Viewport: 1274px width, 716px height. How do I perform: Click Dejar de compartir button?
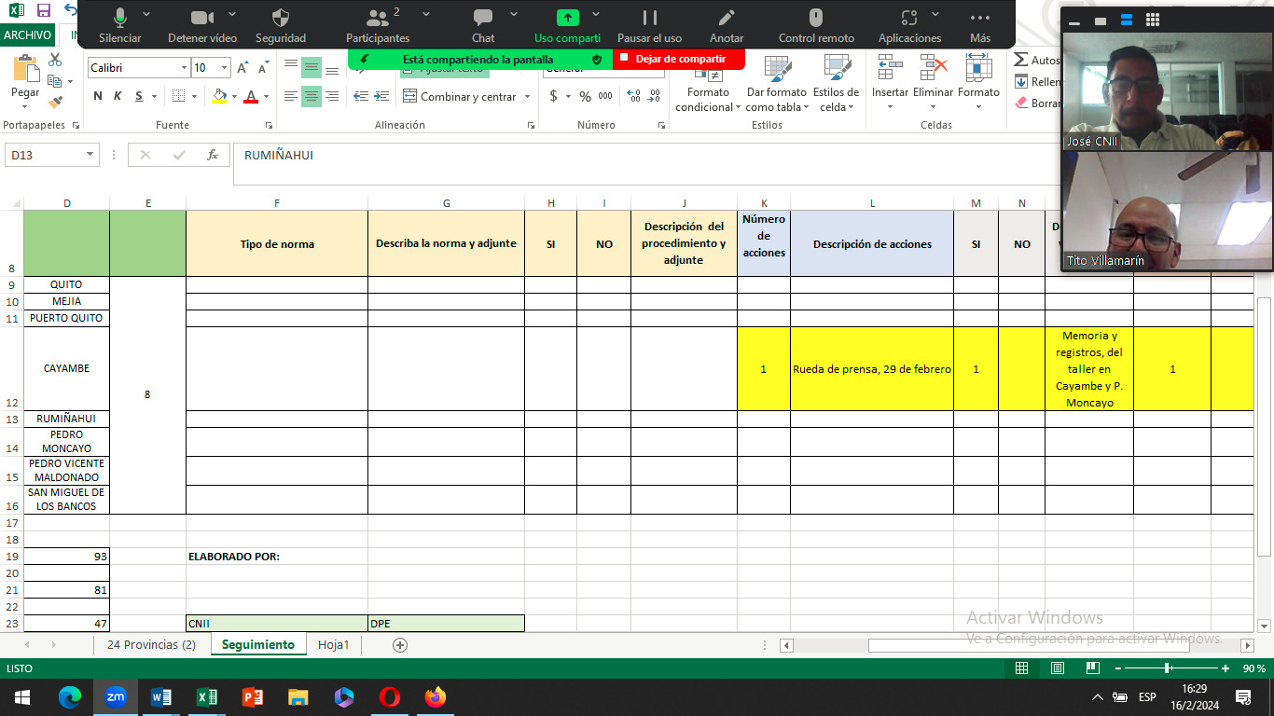pos(679,59)
